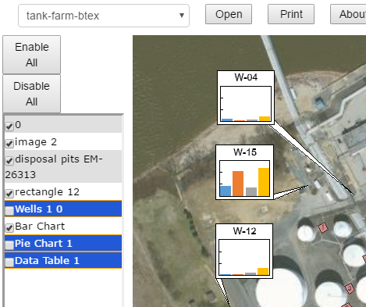The width and height of the screenshot is (366, 307).
Task: Click Enable All layers button
Action: (x=31, y=55)
